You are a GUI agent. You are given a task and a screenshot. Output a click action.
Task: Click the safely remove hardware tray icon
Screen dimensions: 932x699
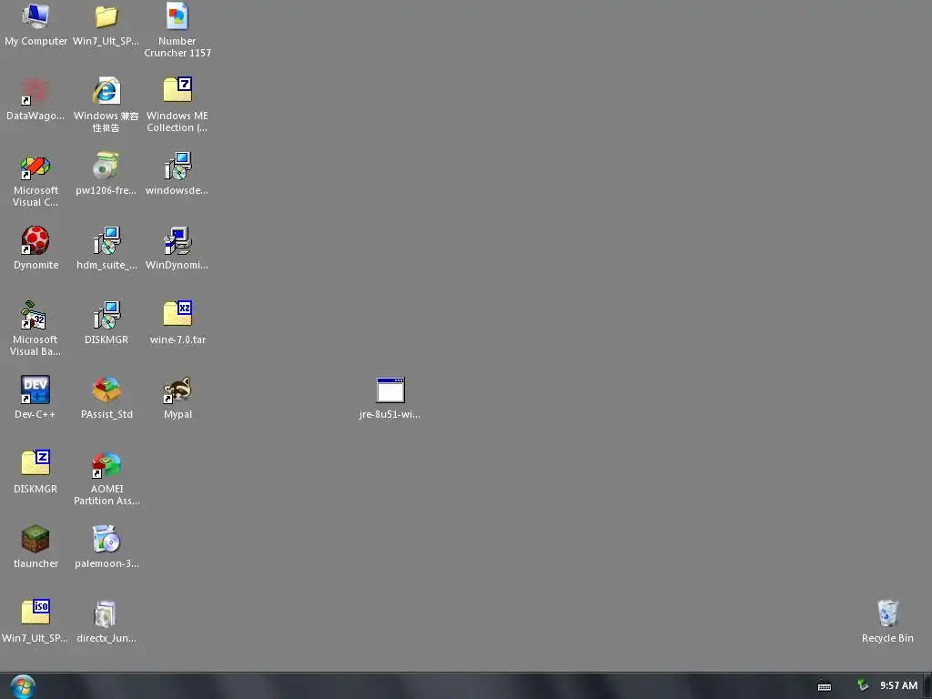[x=863, y=686]
